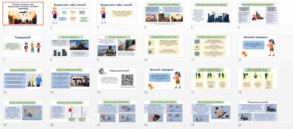
Task: Select slide 1 with the burning city title
Action: click(23, 14)
